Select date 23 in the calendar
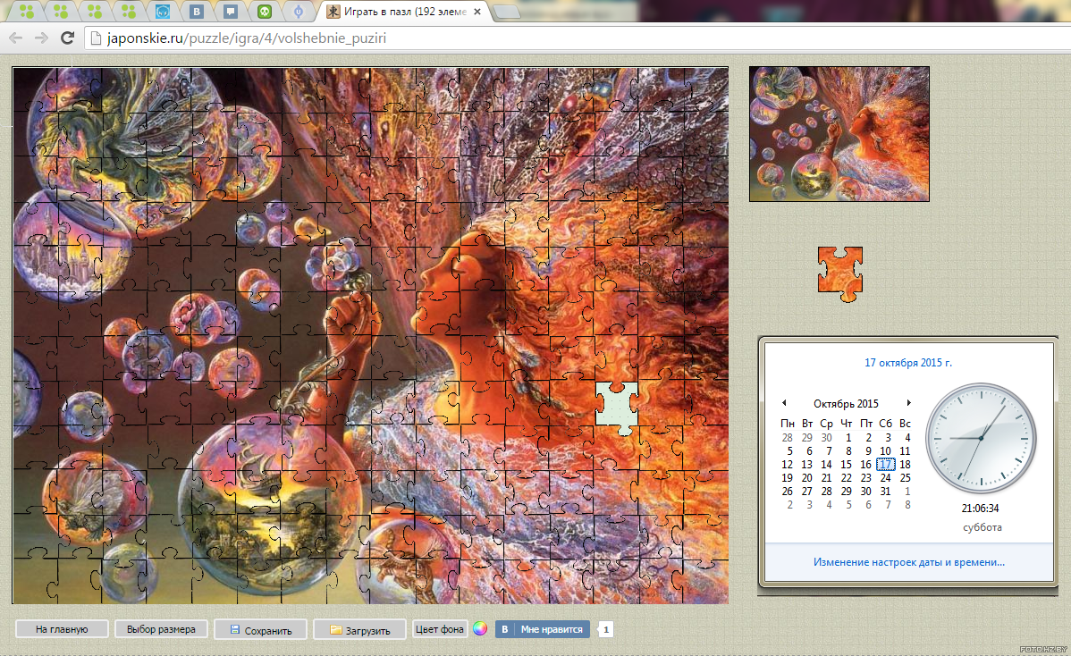1071x656 pixels. coord(865,478)
